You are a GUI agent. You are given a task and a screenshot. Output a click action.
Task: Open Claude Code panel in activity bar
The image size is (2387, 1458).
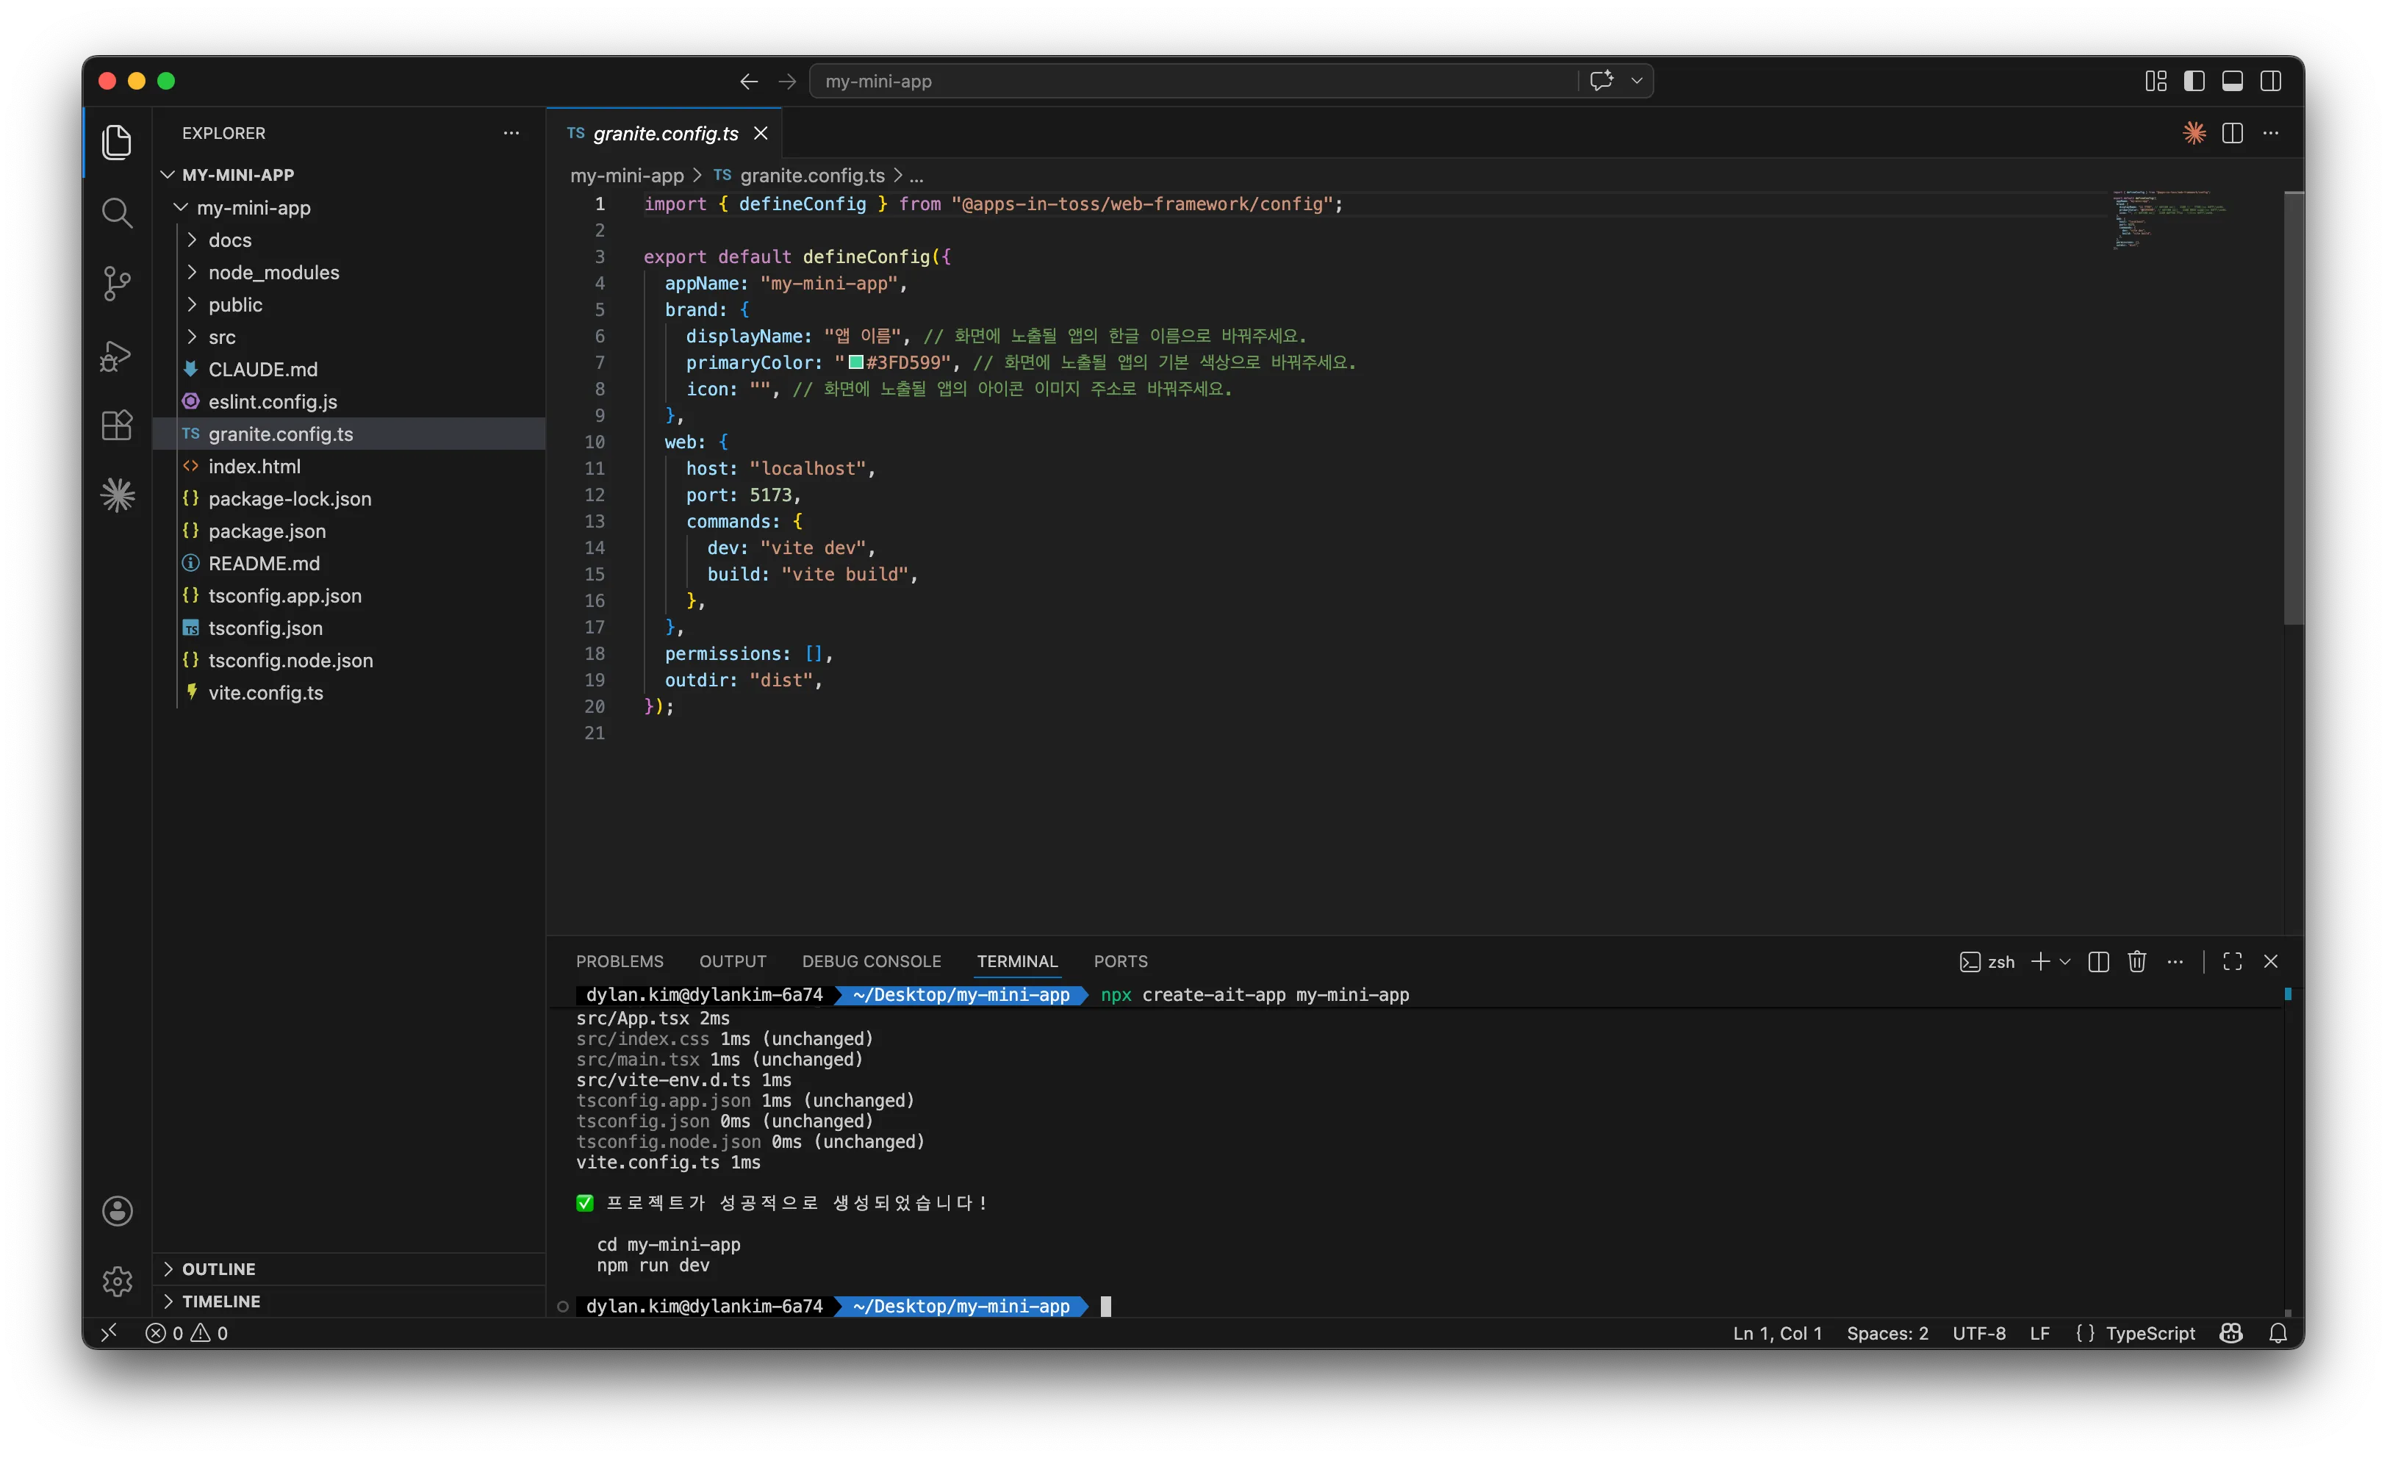(118, 496)
